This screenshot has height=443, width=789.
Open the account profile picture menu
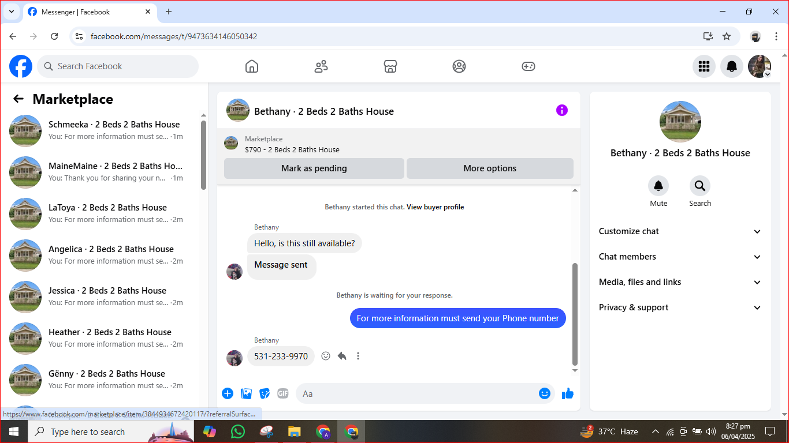(x=760, y=66)
